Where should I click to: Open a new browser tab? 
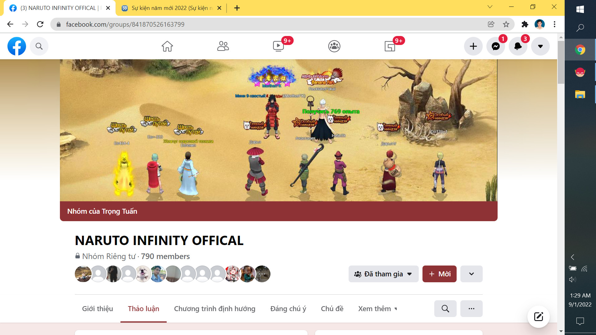pyautogui.click(x=237, y=8)
